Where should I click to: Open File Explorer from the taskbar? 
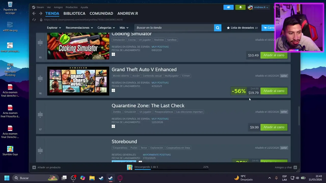coord(92,178)
